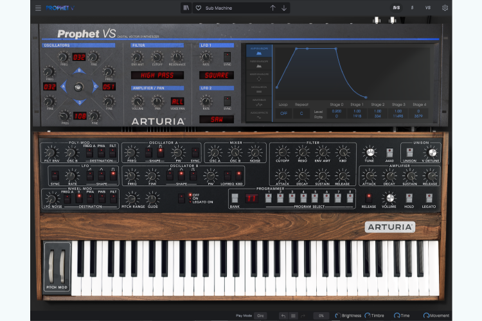Screen dimensions: 482x321
Task: Toggle the A440 switch
Action: pyautogui.click(x=389, y=152)
